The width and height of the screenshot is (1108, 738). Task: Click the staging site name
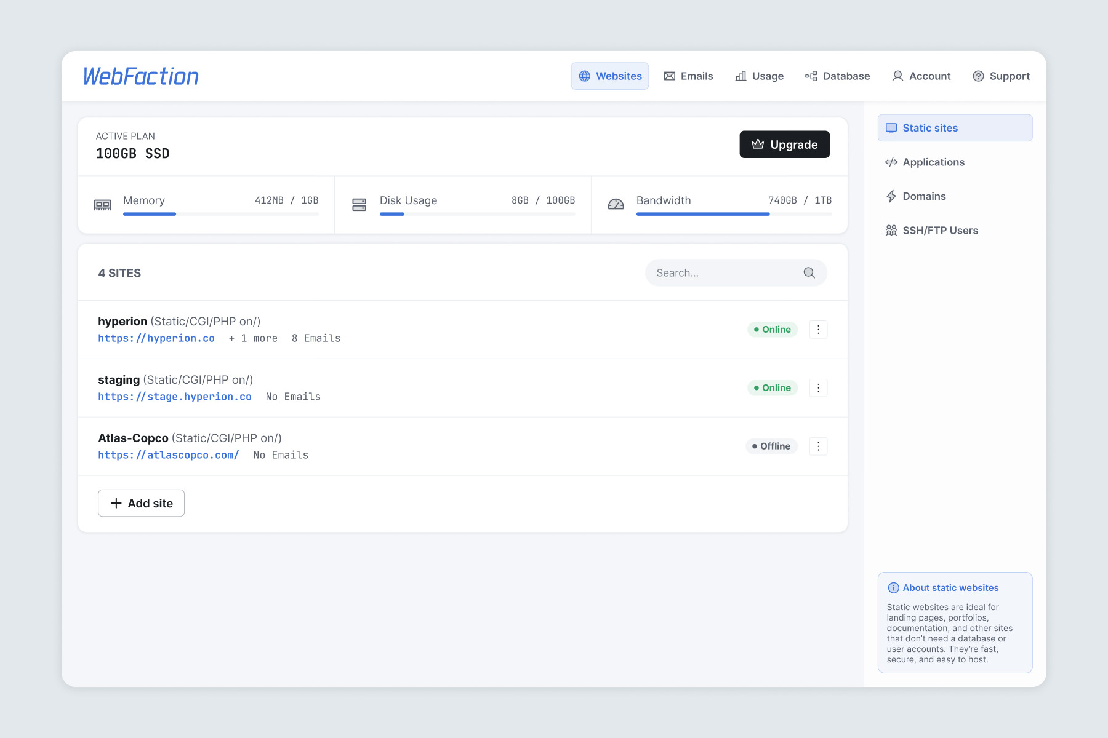coord(119,379)
